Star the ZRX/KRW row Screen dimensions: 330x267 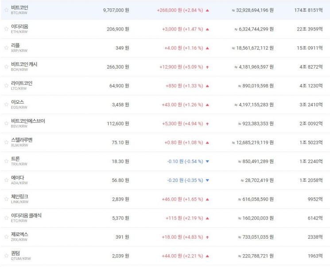[x=6, y=237]
